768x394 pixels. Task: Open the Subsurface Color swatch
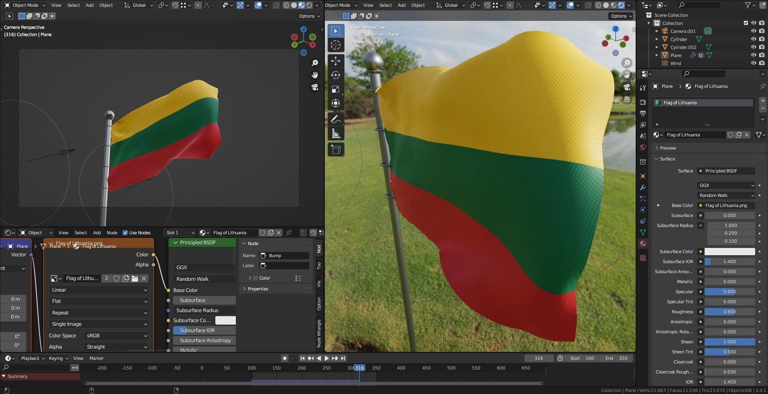pyautogui.click(x=729, y=251)
